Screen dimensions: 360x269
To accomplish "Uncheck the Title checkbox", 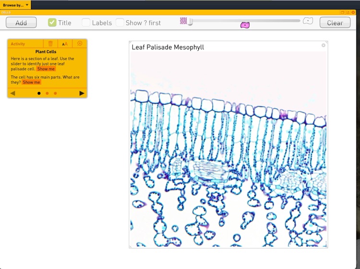I will (x=52, y=22).
